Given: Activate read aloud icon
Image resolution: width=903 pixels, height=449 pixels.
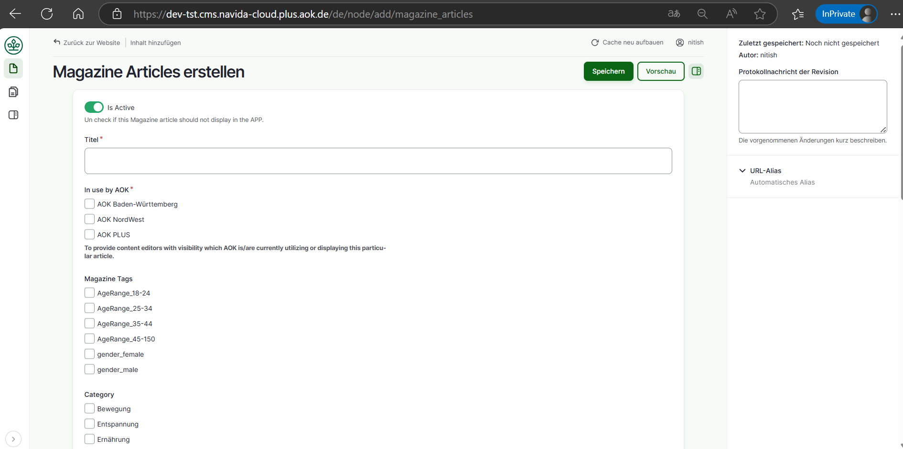Looking at the screenshot, I should click(x=731, y=14).
